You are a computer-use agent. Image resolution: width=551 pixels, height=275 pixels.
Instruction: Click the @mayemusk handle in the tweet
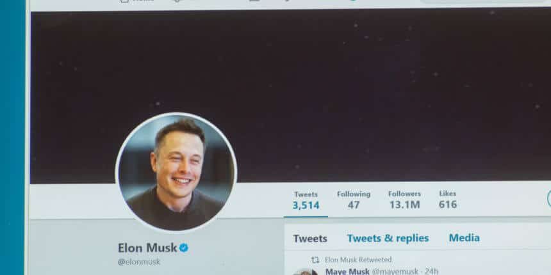tap(395, 271)
